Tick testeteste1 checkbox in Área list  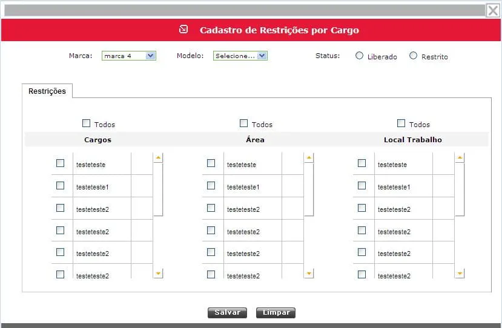[211, 186]
